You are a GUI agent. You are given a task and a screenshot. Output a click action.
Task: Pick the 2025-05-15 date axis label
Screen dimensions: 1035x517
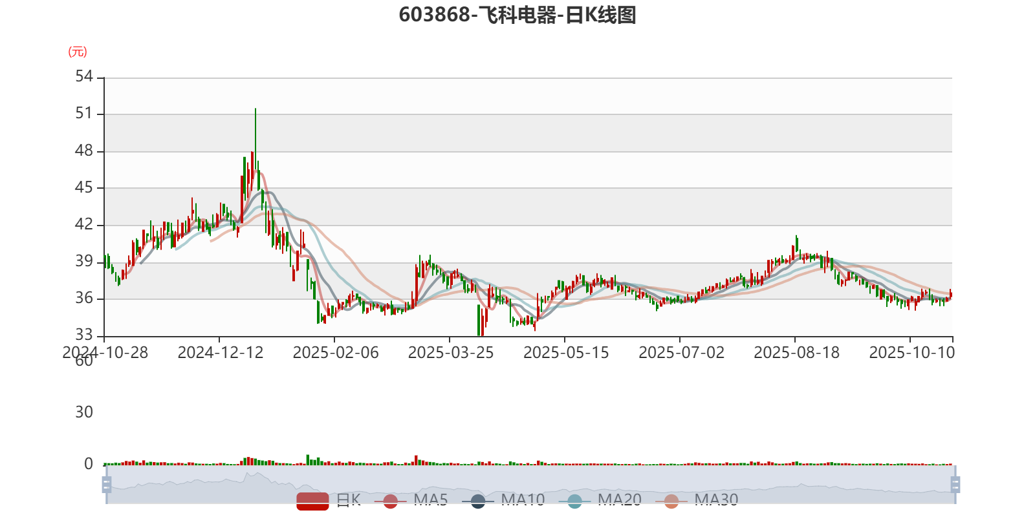[566, 352]
